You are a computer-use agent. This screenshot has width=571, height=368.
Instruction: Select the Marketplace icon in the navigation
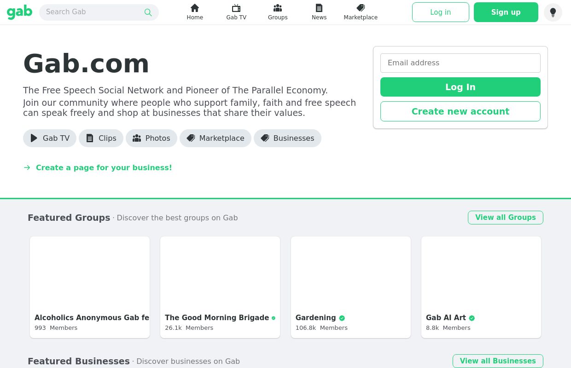coord(360,8)
